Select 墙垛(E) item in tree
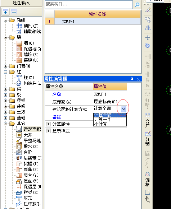The image size is (171, 209). 27,55
